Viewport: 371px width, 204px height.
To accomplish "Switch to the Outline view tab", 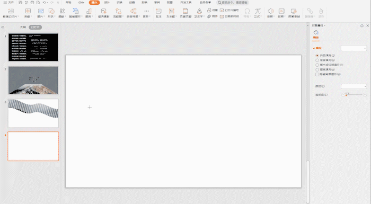I will pyautogui.click(x=23, y=27).
